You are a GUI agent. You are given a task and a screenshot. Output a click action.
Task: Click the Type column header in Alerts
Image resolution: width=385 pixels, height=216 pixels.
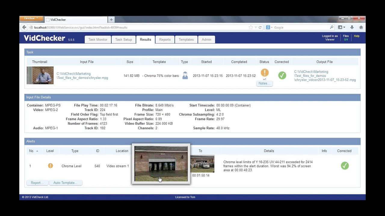point(75,151)
